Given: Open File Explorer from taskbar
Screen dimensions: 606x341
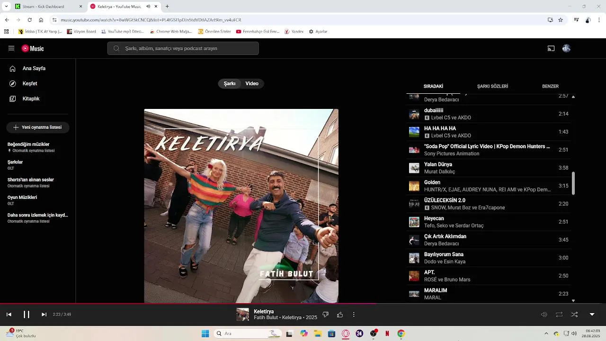Looking at the screenshot, I should (318, 333).
